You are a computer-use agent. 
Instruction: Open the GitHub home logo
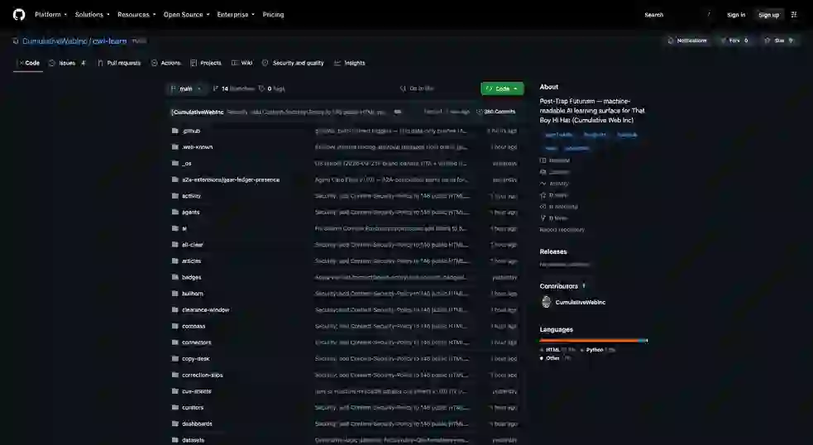click(x=19, y=15)
